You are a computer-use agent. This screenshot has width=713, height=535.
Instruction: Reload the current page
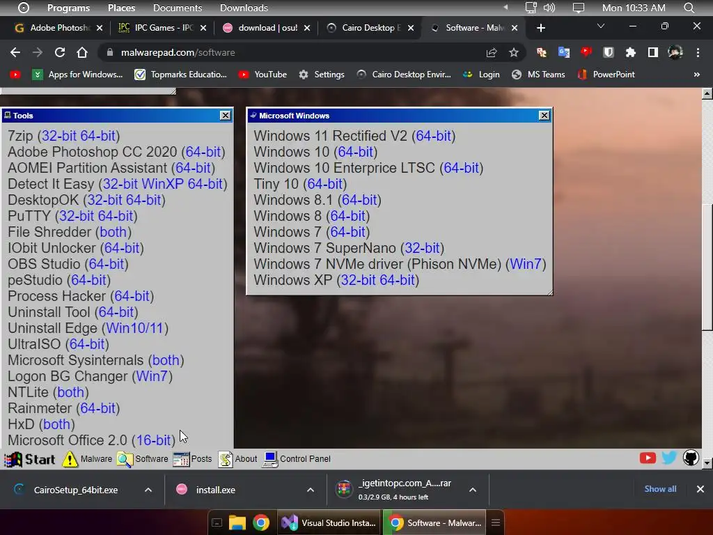60,52
